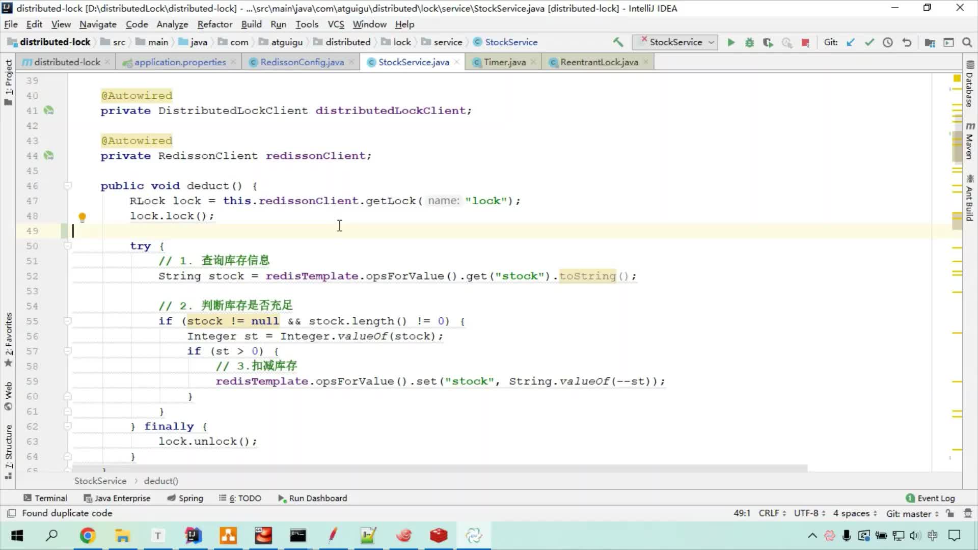The width and height of the screenshot is (978, 550).
Task: Stop the running application (red square)
Action: [805, 42]
